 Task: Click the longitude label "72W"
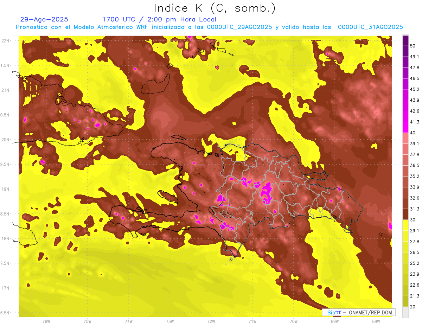pyautogui.click(x=211, y=321)
